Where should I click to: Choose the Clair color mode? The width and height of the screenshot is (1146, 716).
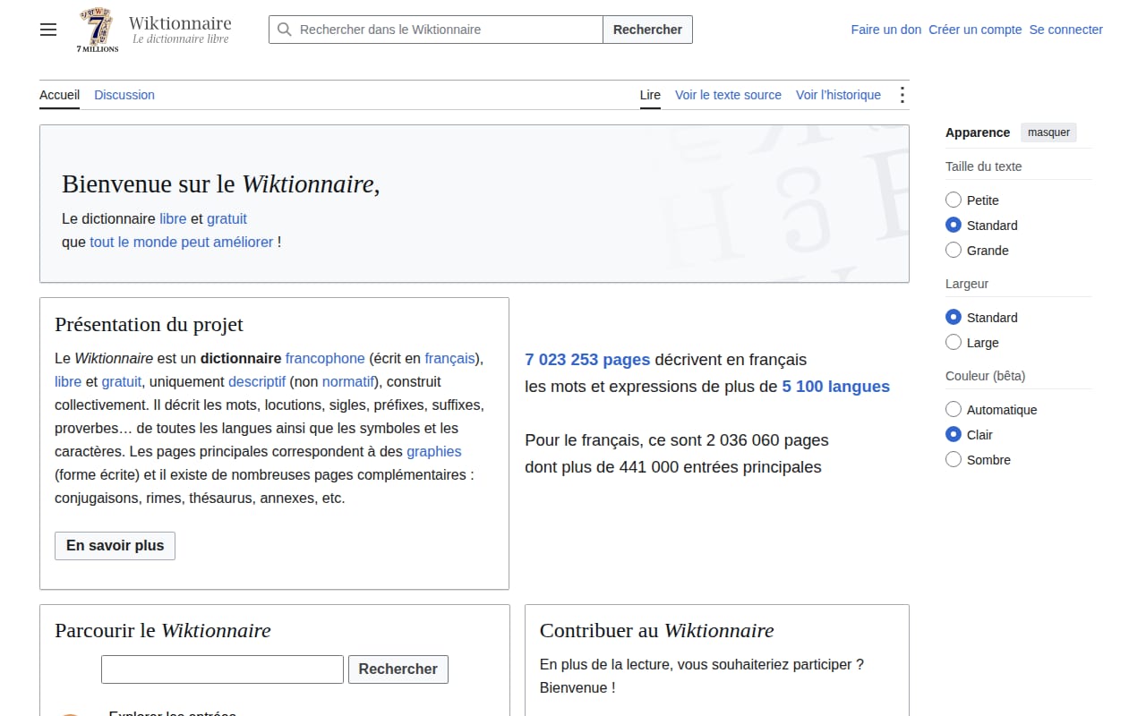pyautogui.click(x=954, y=435)
